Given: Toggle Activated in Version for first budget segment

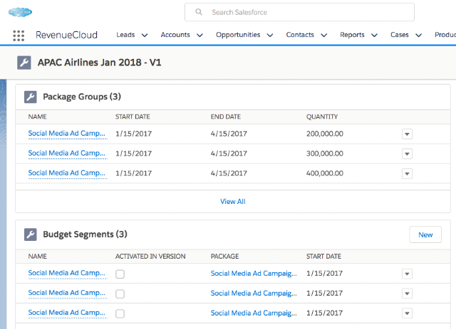Looking at the screenshot, I should (120, 274).
